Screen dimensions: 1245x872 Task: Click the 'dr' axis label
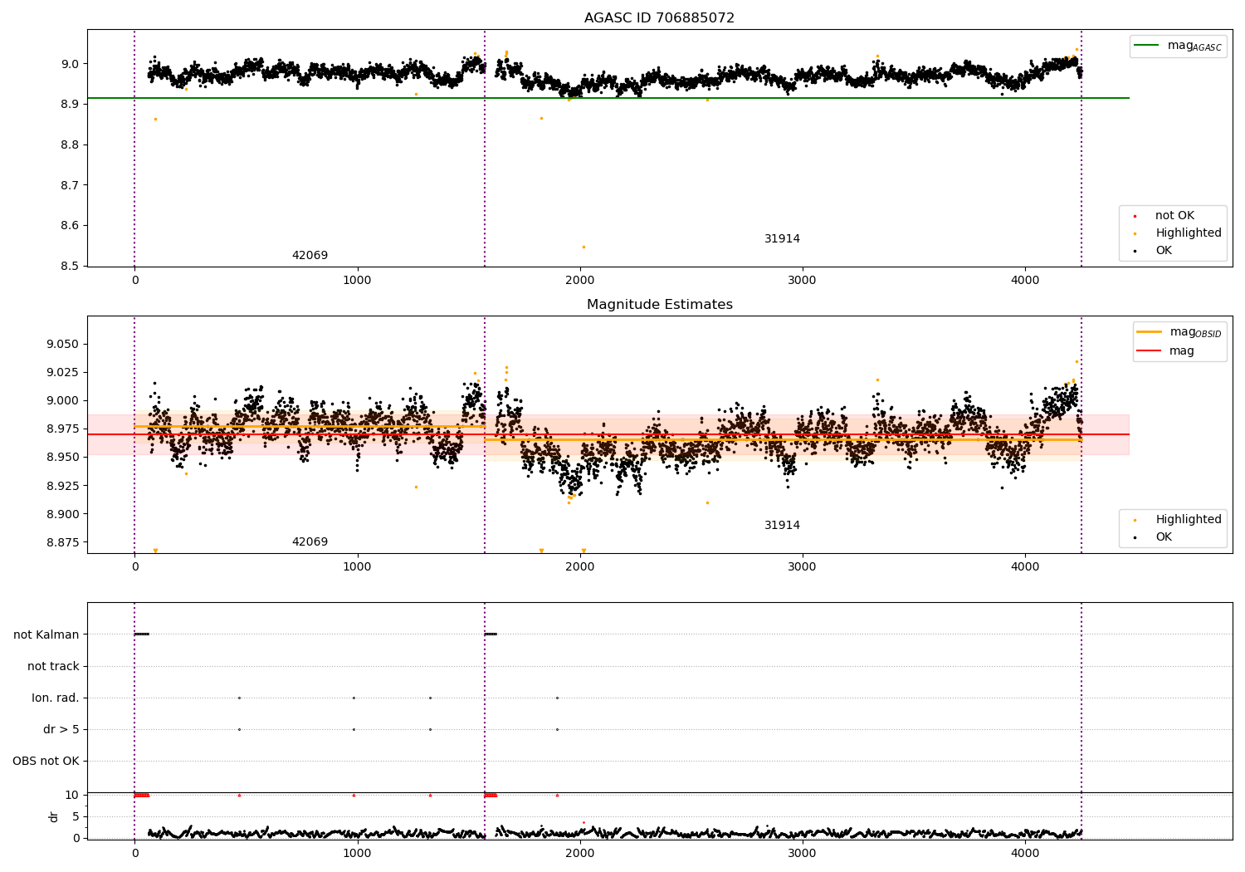click(x=54, y=816)
